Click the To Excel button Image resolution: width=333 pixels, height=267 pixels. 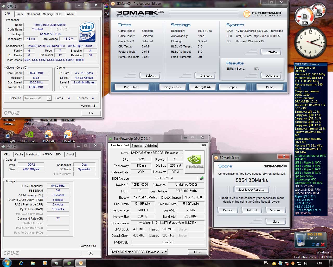click(x=252, y=210)
